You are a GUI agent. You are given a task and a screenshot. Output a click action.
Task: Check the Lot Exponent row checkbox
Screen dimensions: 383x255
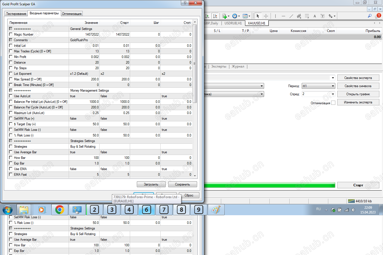point(11,73)
